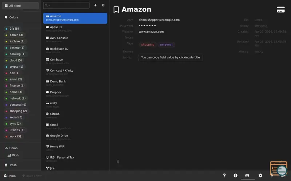Click the Amazon entry title heading
Viewport: 291px width, 181px height.
pos(136,9)
